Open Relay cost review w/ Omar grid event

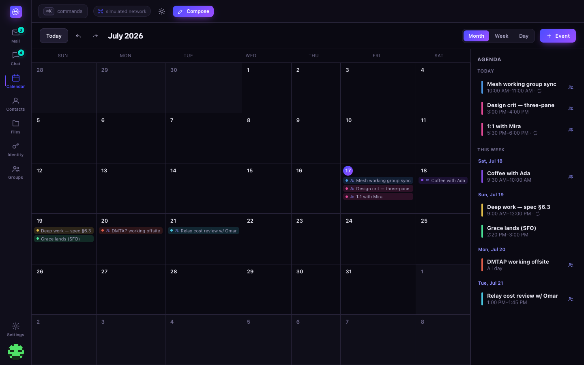[204, 231]
